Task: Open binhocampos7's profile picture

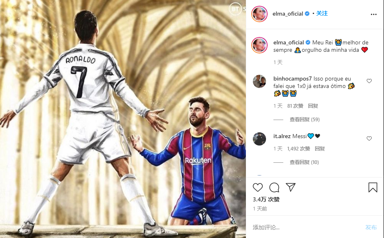Action: pyautogui.click(x=259, y=81)
